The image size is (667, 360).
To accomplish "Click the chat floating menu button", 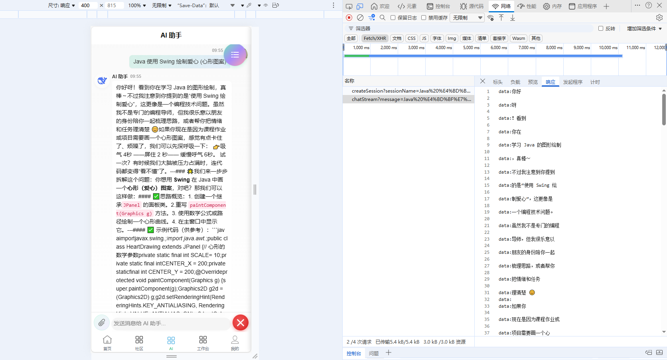I will 235,55.
